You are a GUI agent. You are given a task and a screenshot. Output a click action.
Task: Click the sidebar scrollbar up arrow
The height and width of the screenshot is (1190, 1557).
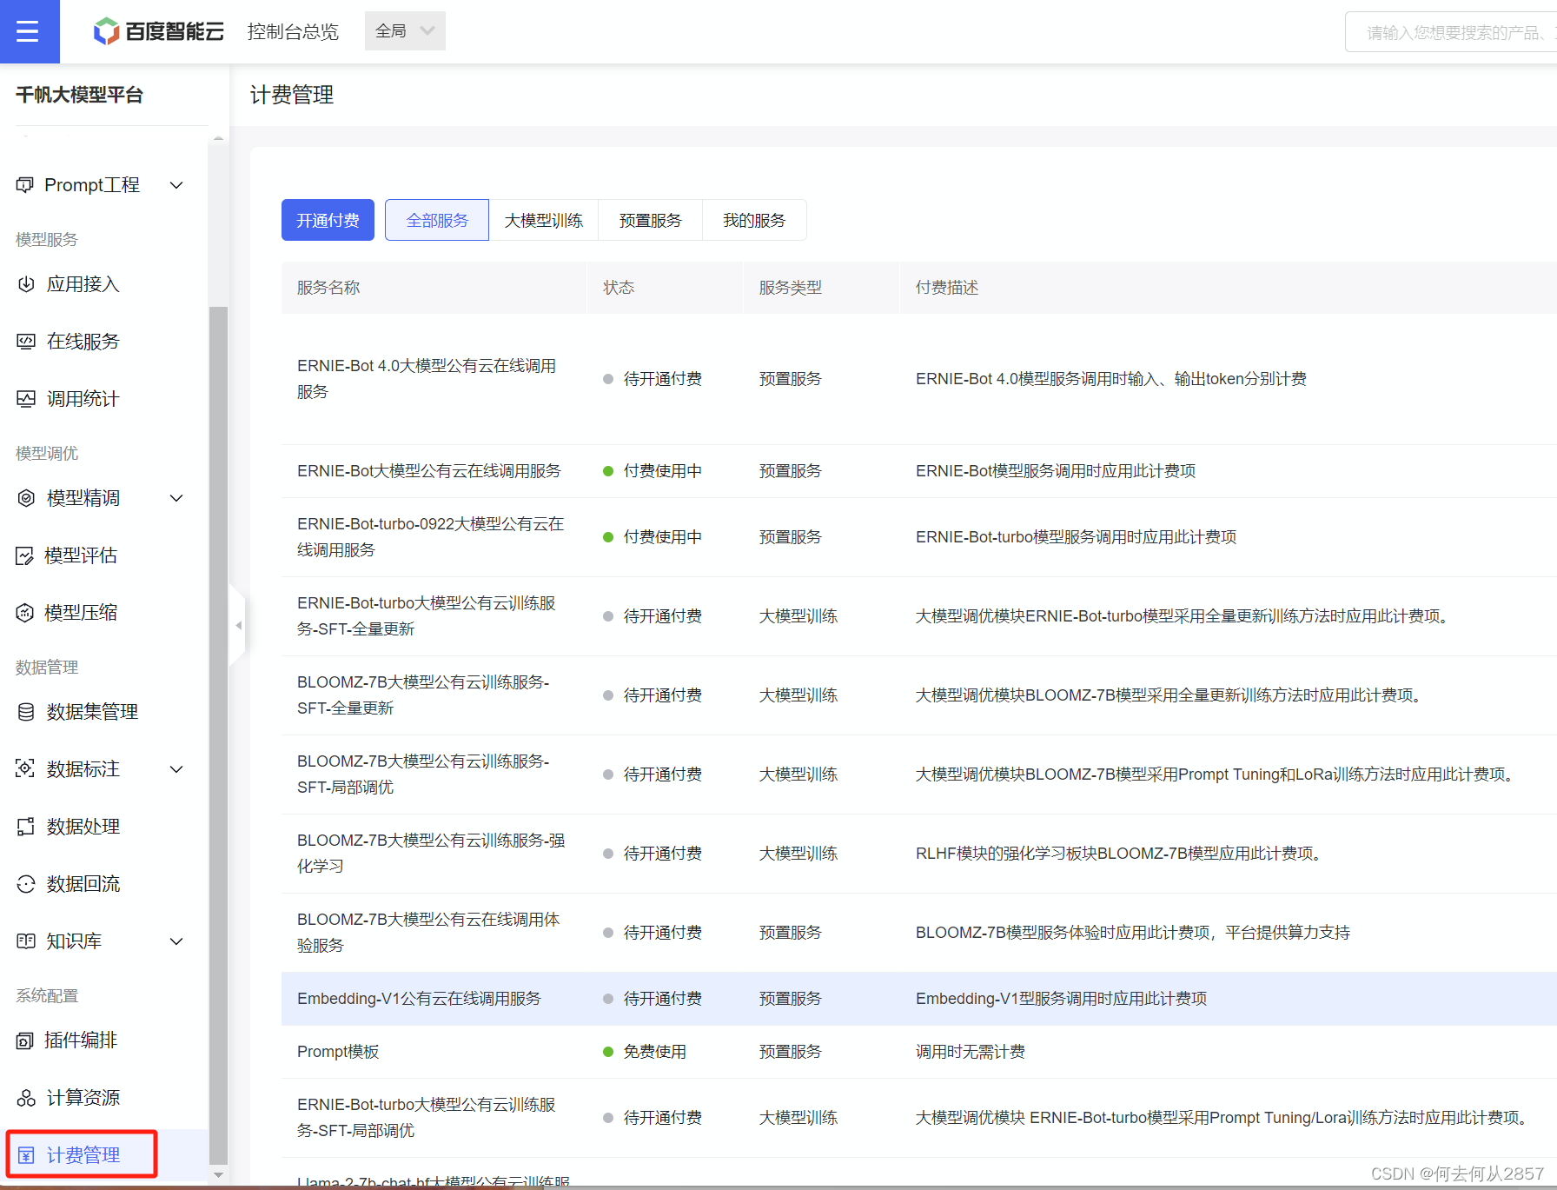[x=218, y=137]
